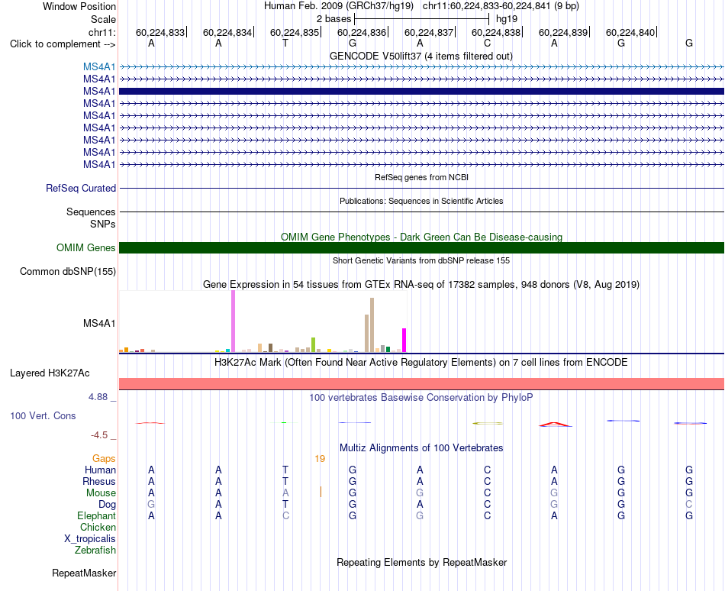Click the Rhesus species label

click(x=99, y=481)
